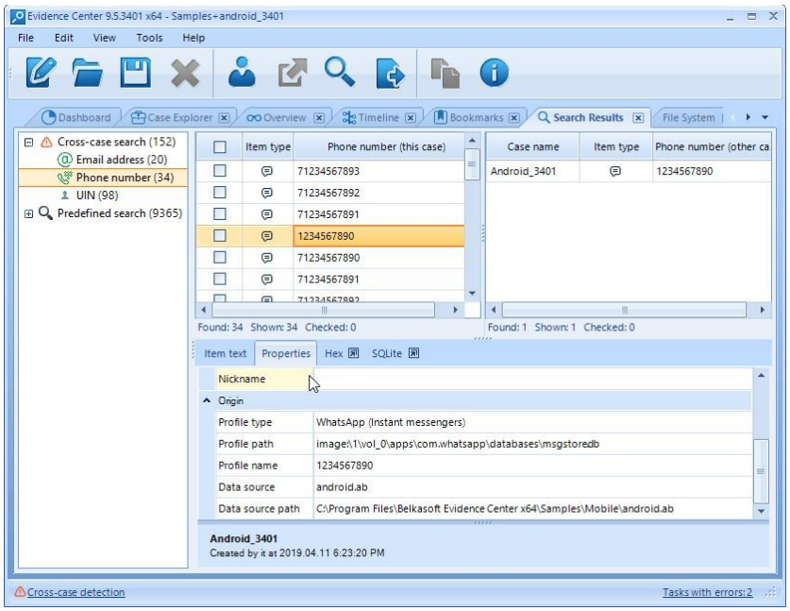The width and height of the screenshot is (790, 611).
Task: Click horizontal scrollbar in phone number list
Action: tap(324, 310)
